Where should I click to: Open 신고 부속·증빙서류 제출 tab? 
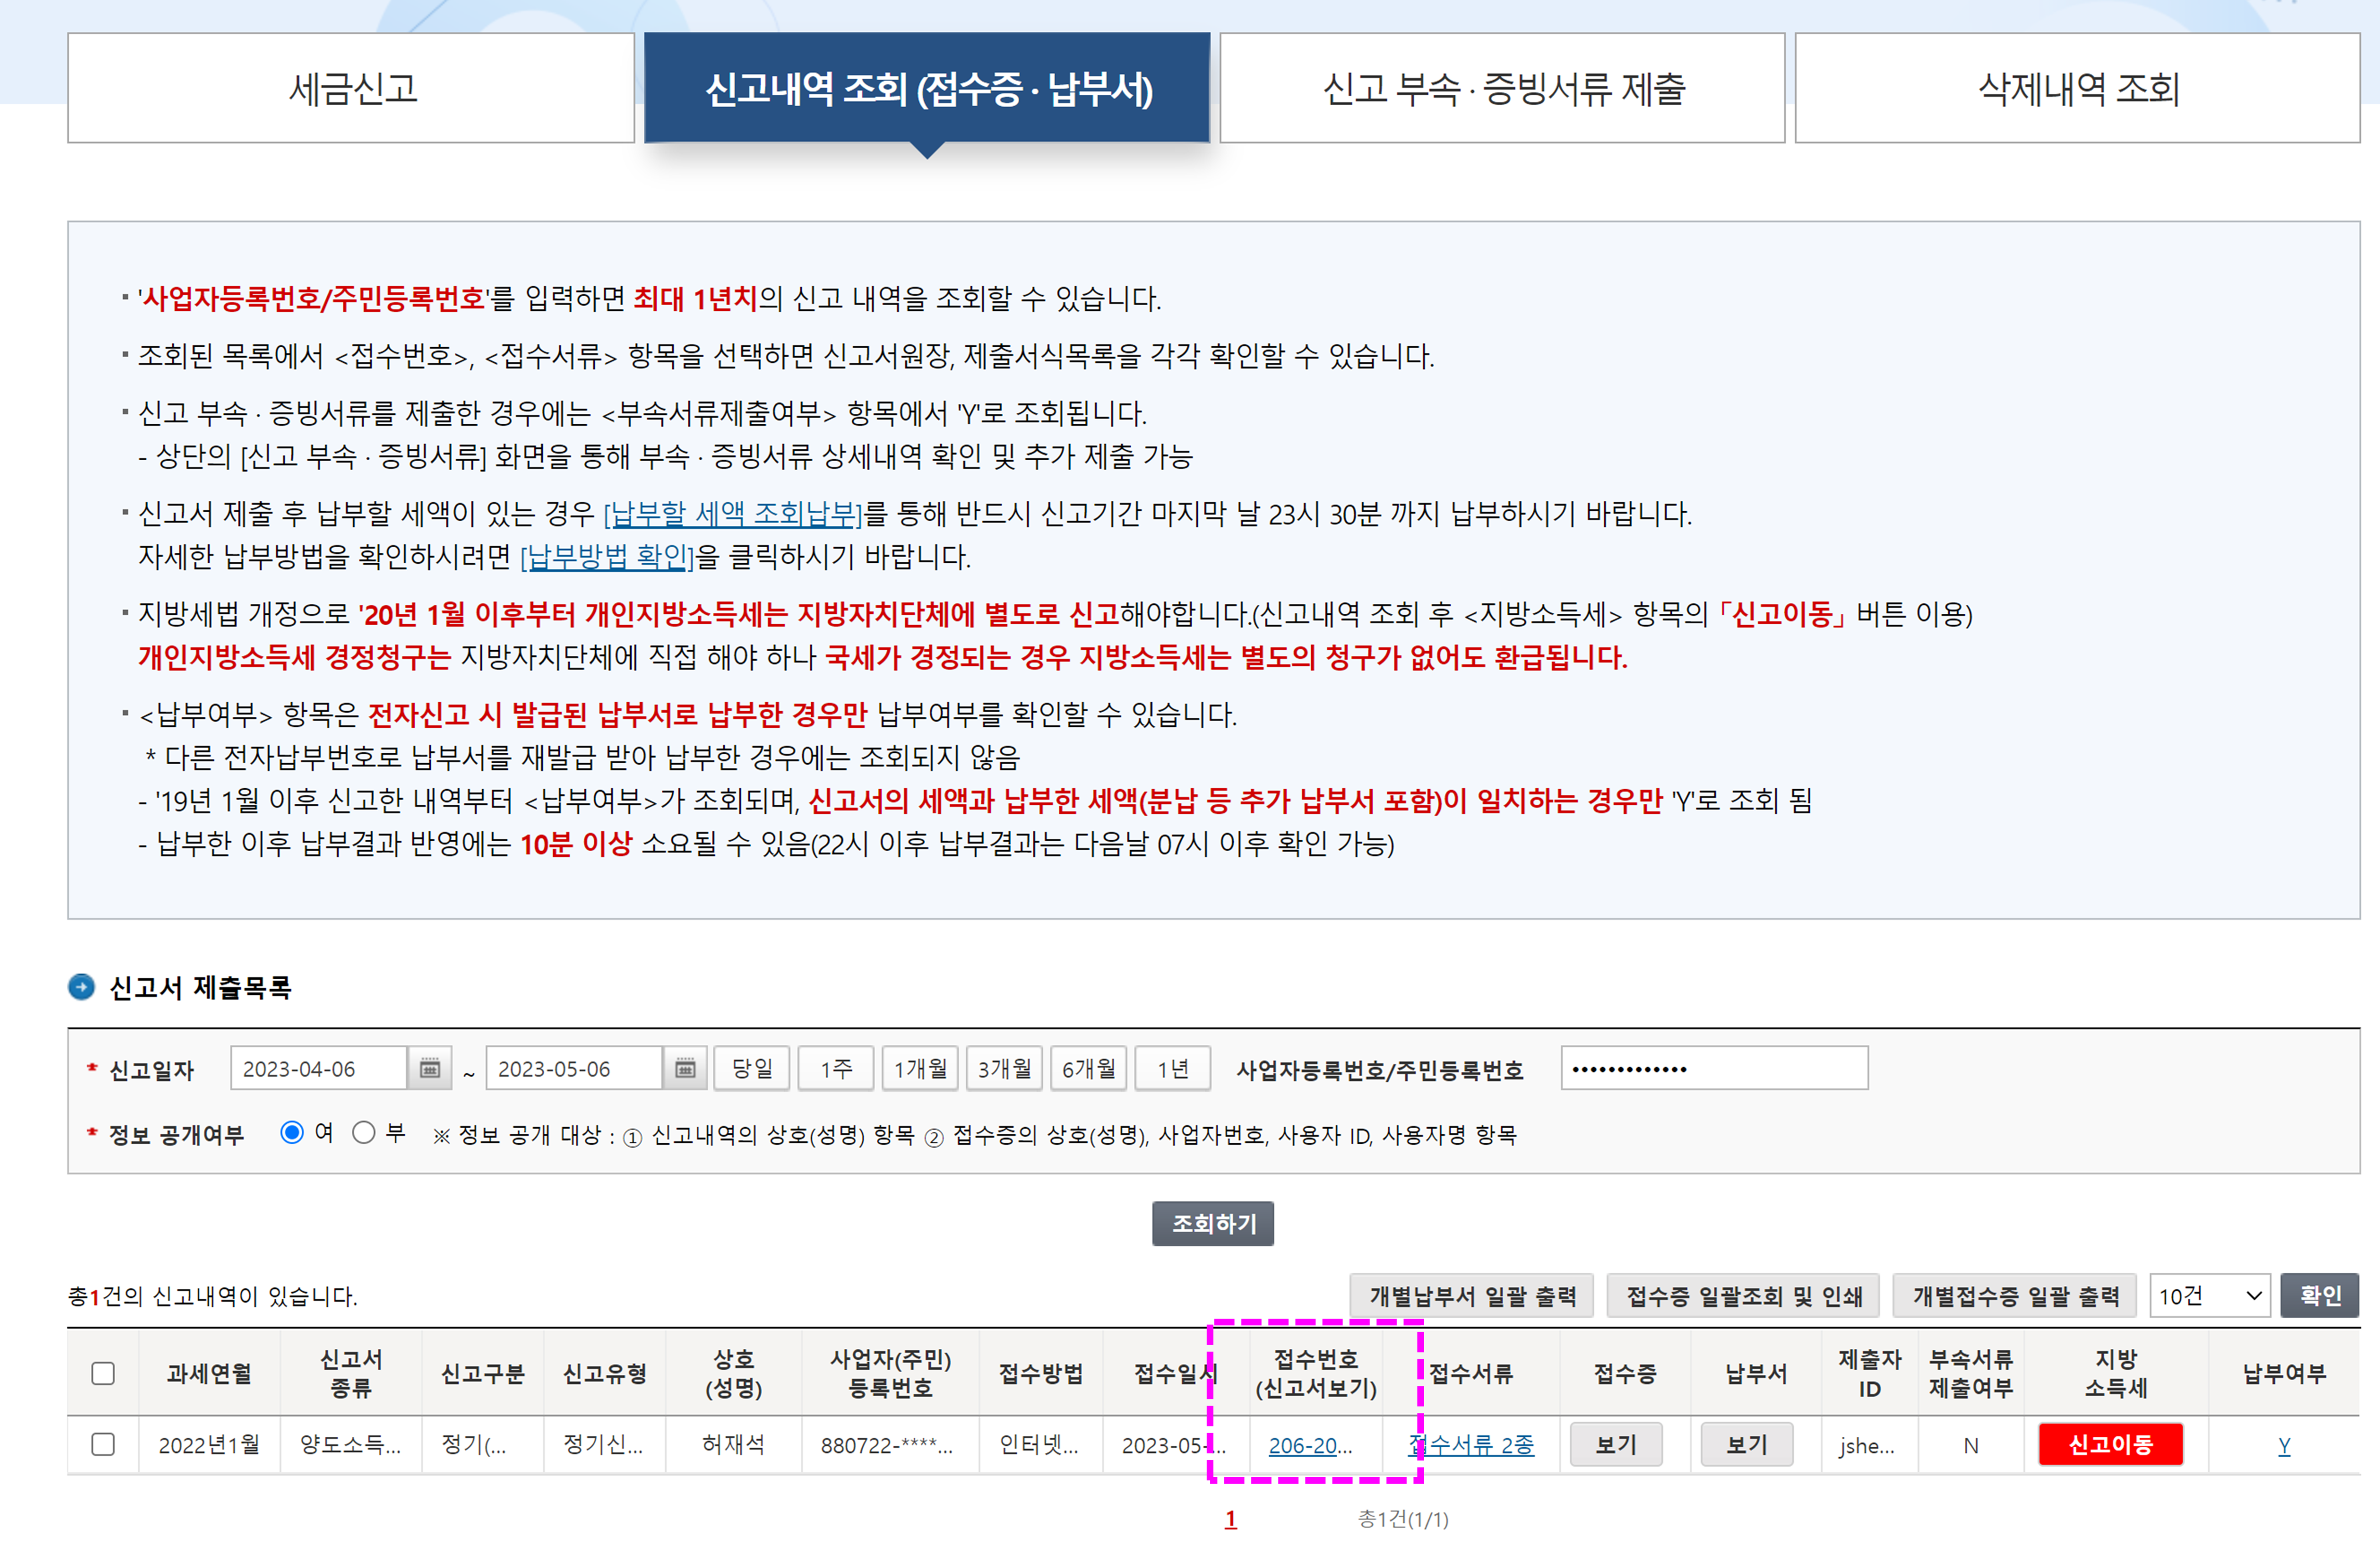[x=1502, y=88]
